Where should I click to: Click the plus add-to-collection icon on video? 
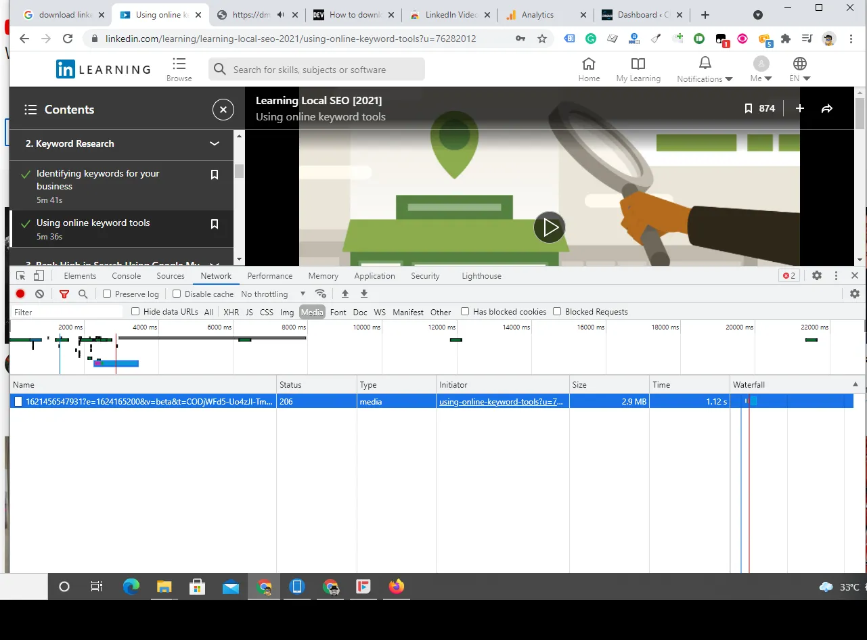click(800, 108)
